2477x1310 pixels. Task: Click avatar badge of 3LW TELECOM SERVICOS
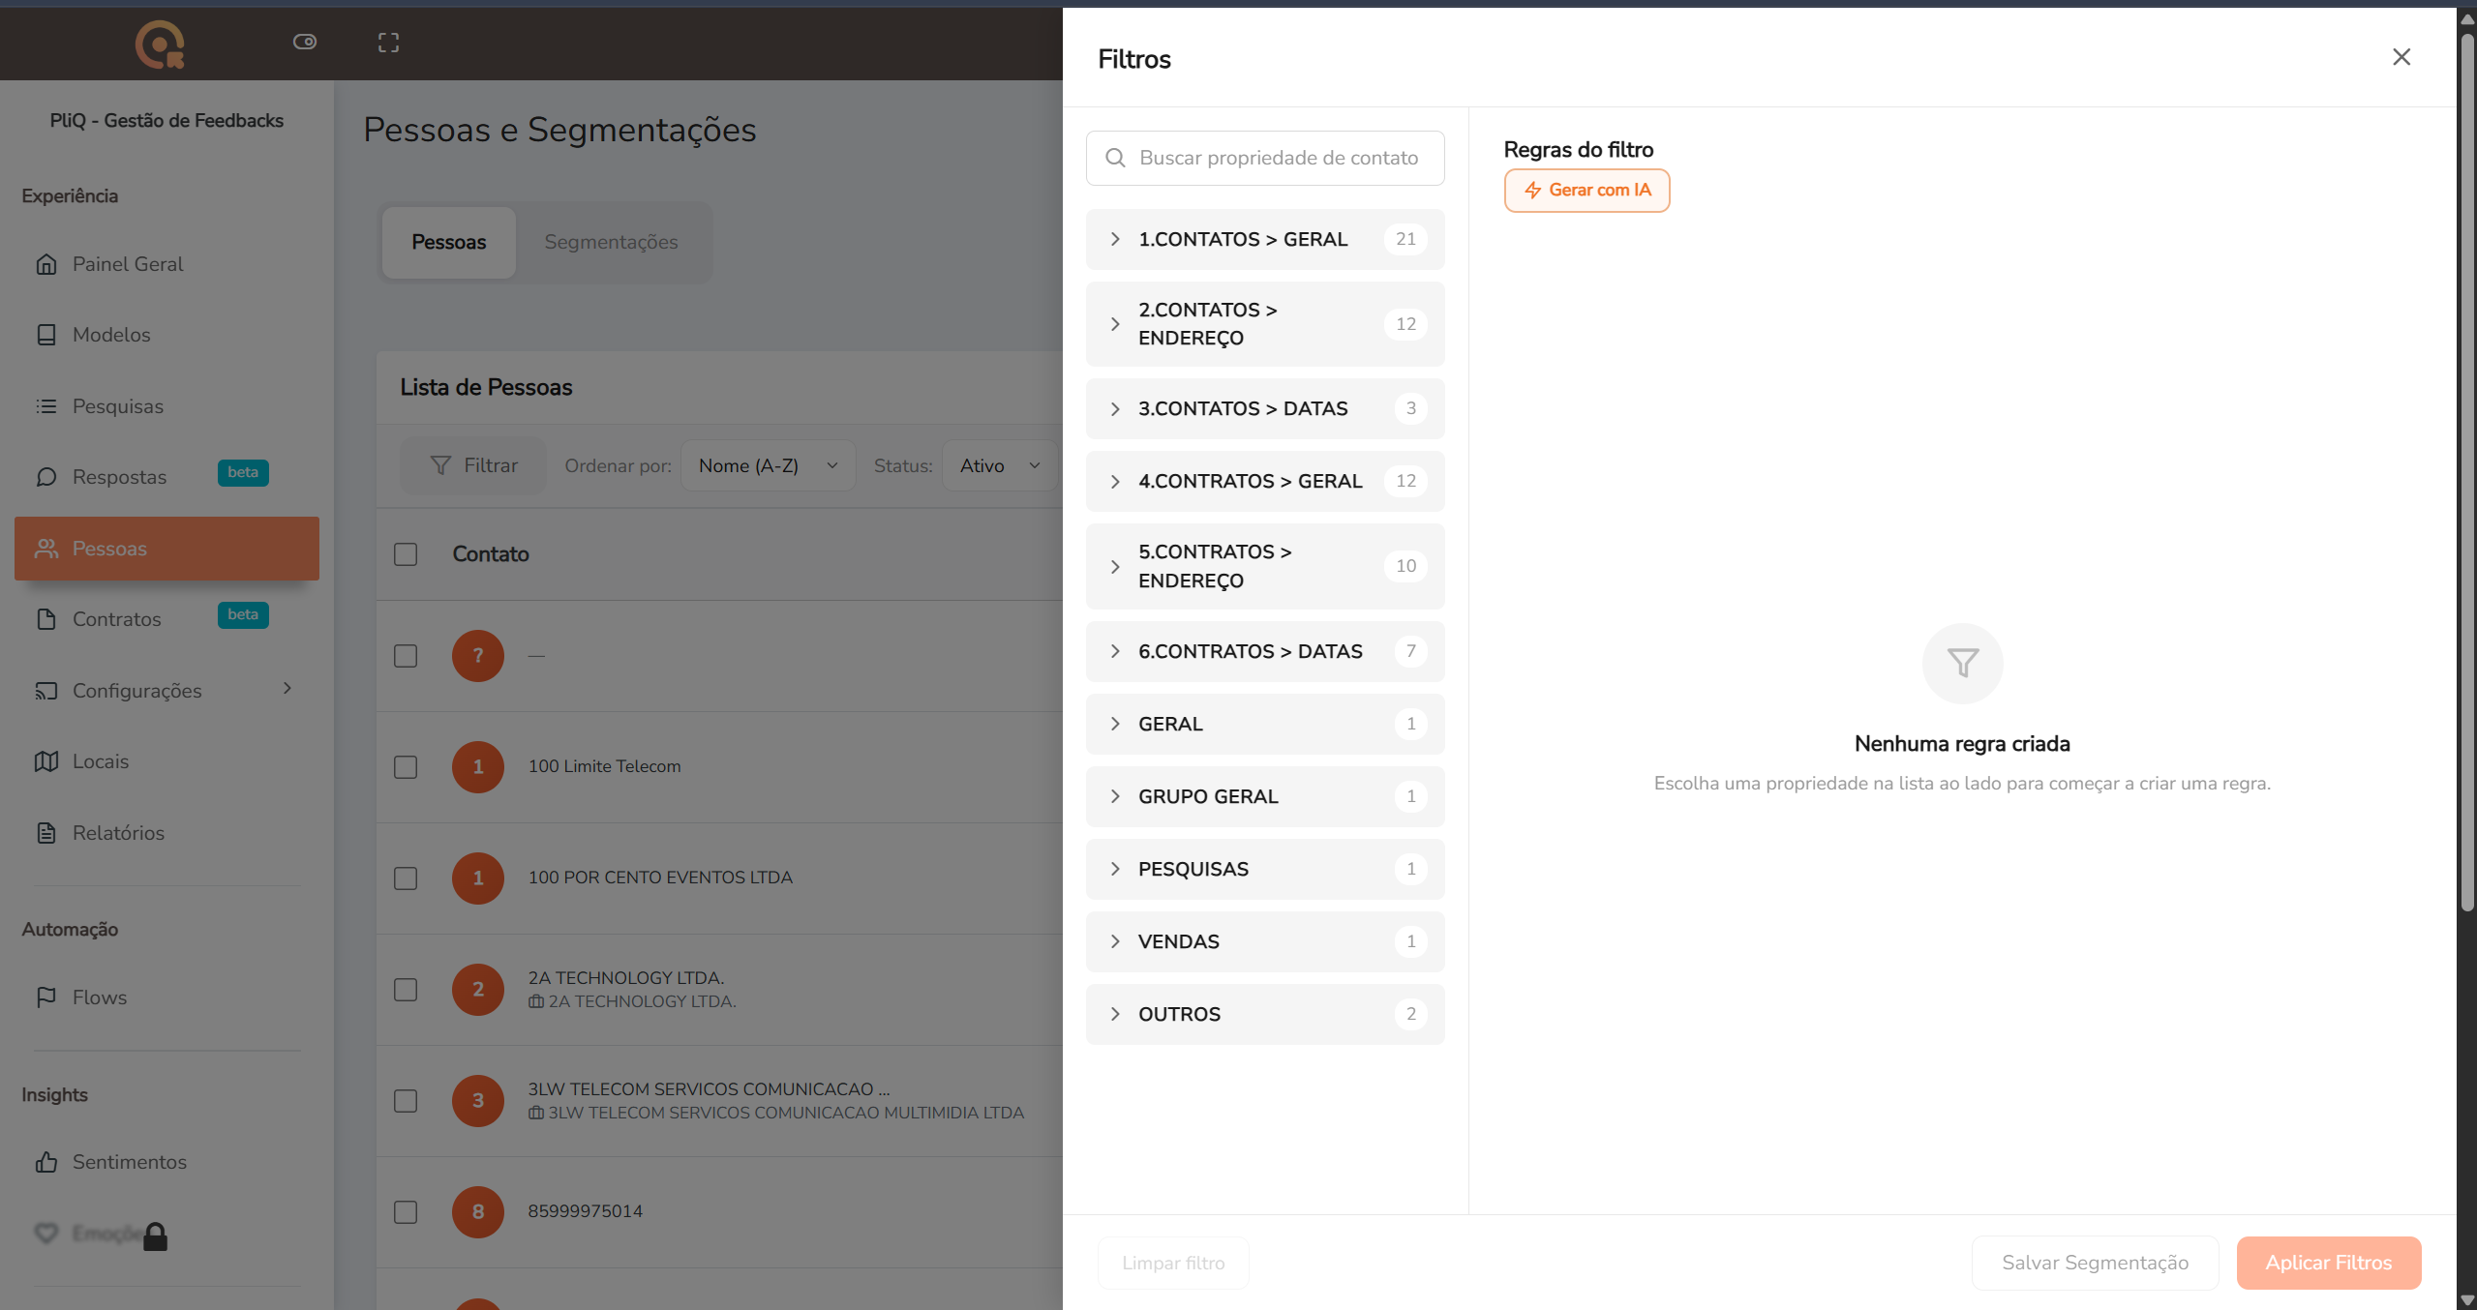[x=478, y=1101]
